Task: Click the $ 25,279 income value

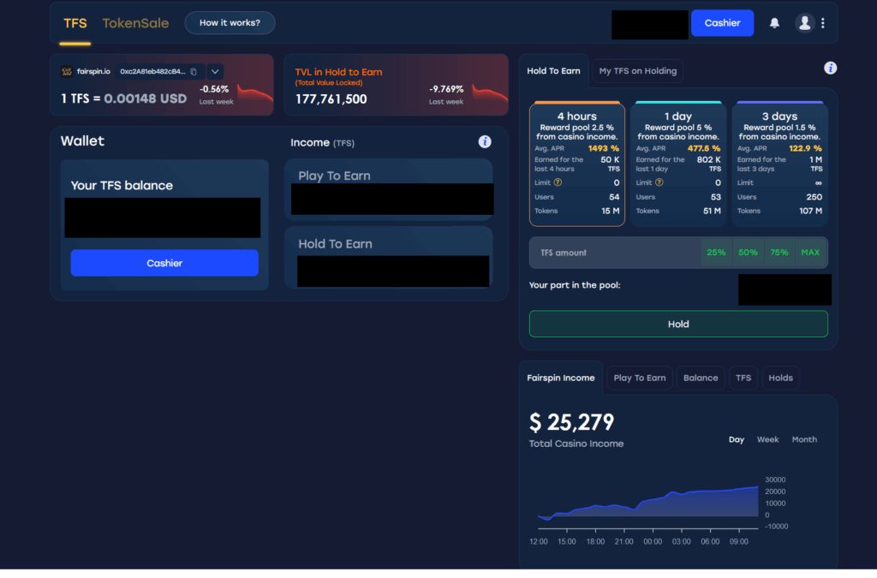Action: tap(571, 422)
